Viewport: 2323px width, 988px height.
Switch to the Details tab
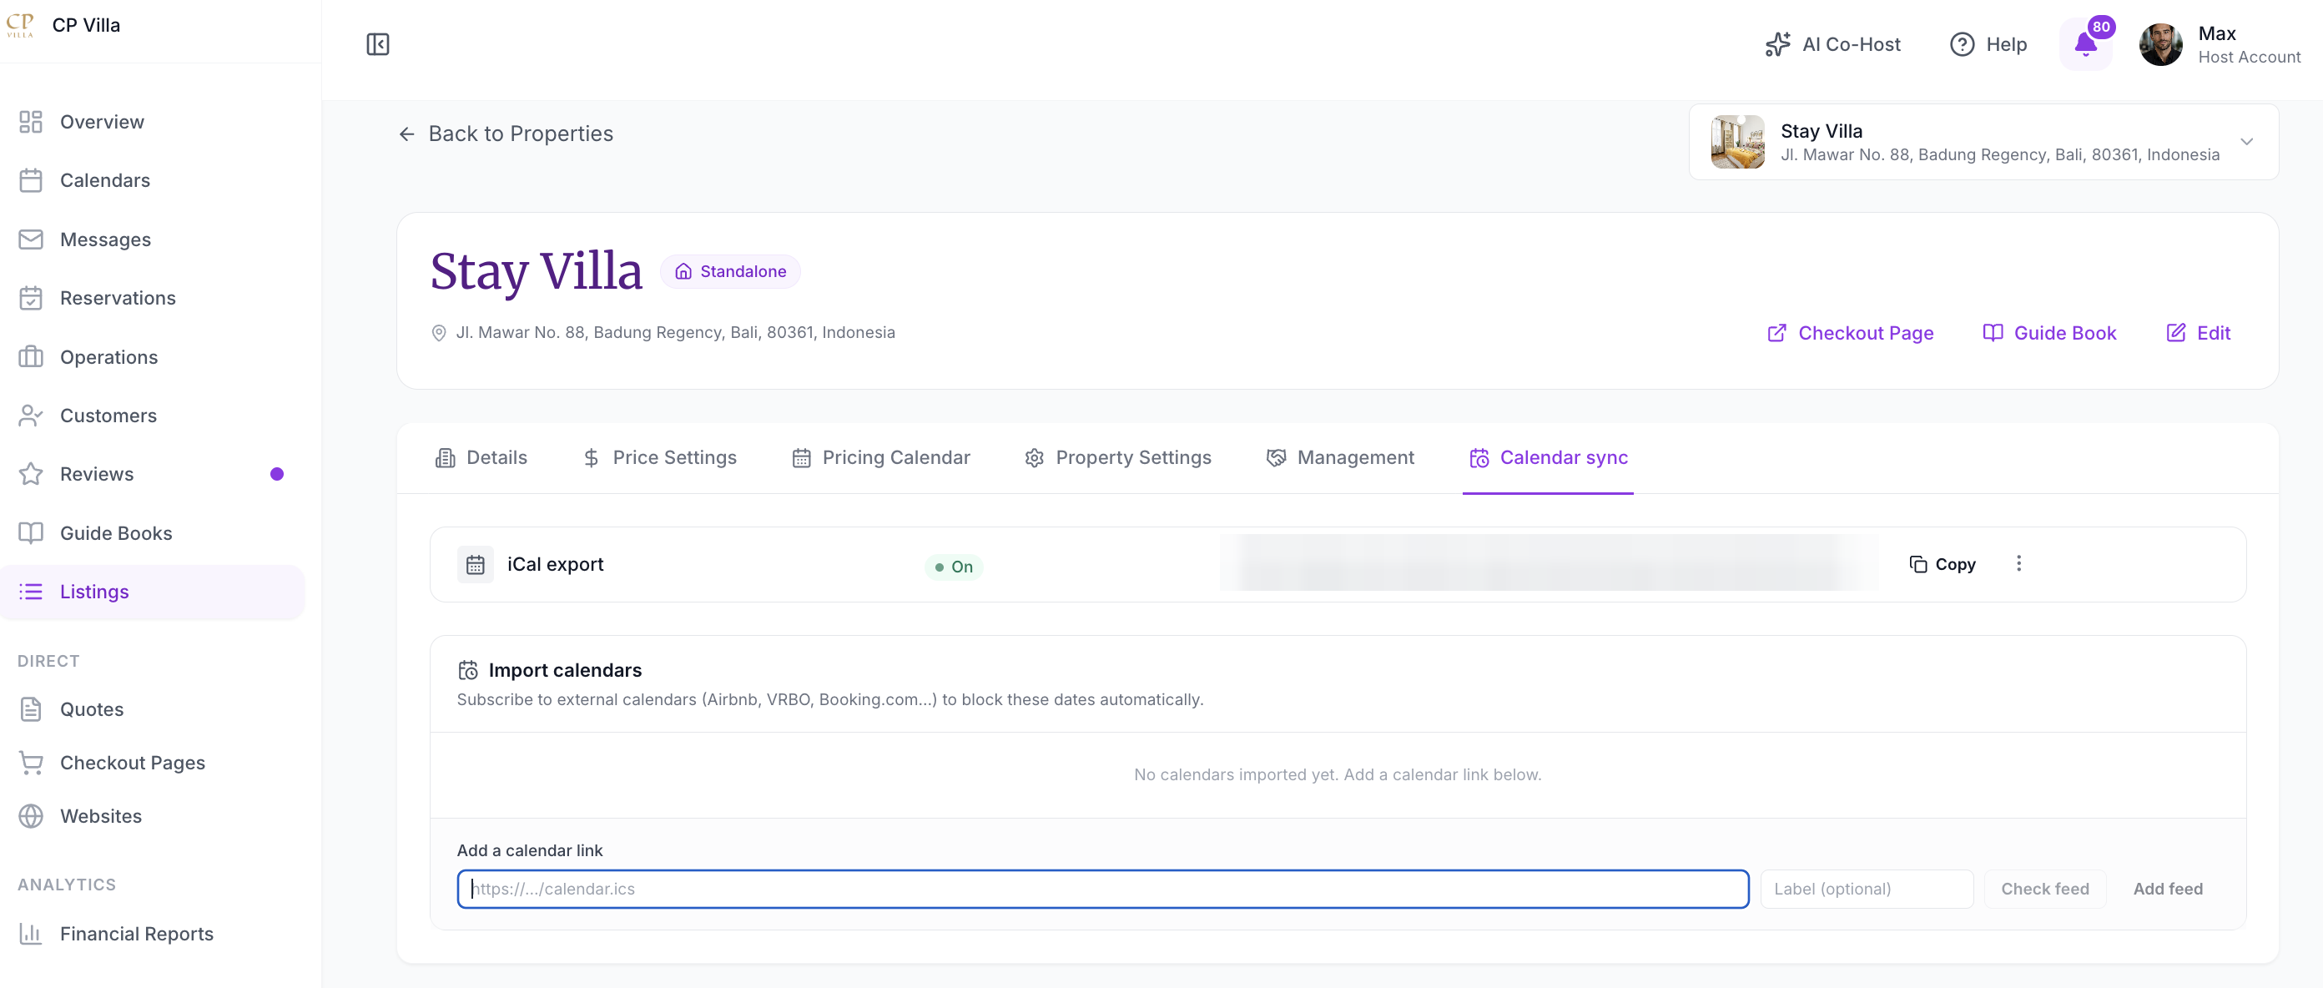click(481, 458)
